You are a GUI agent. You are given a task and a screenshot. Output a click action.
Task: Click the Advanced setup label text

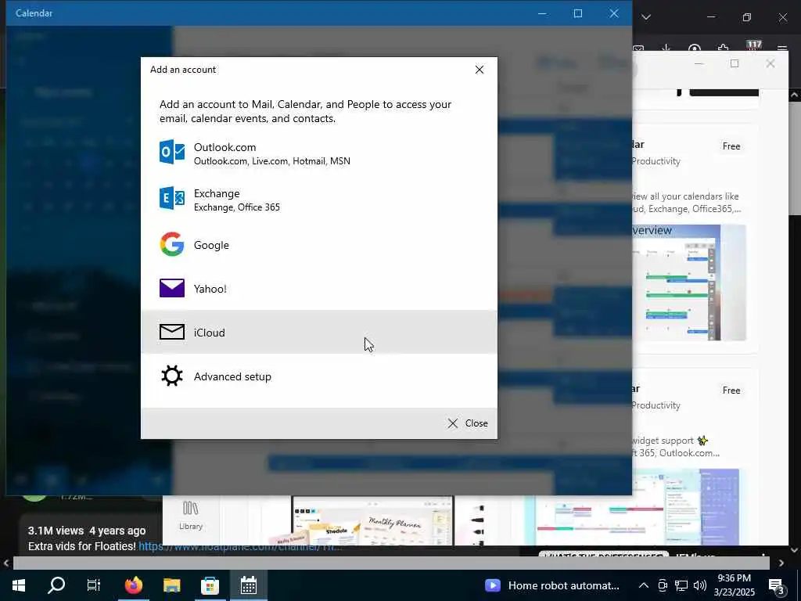[232, 376]
